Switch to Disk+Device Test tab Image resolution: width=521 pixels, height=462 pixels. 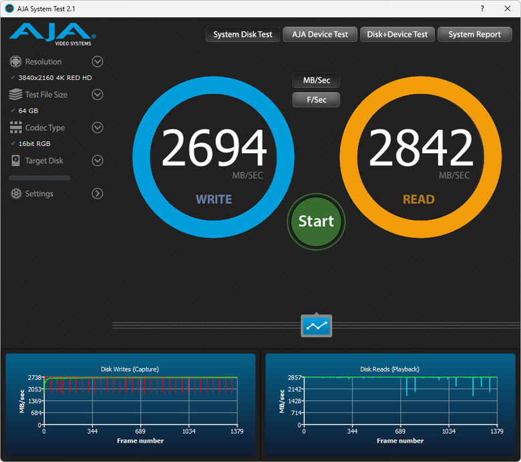(x=397, y=35)
